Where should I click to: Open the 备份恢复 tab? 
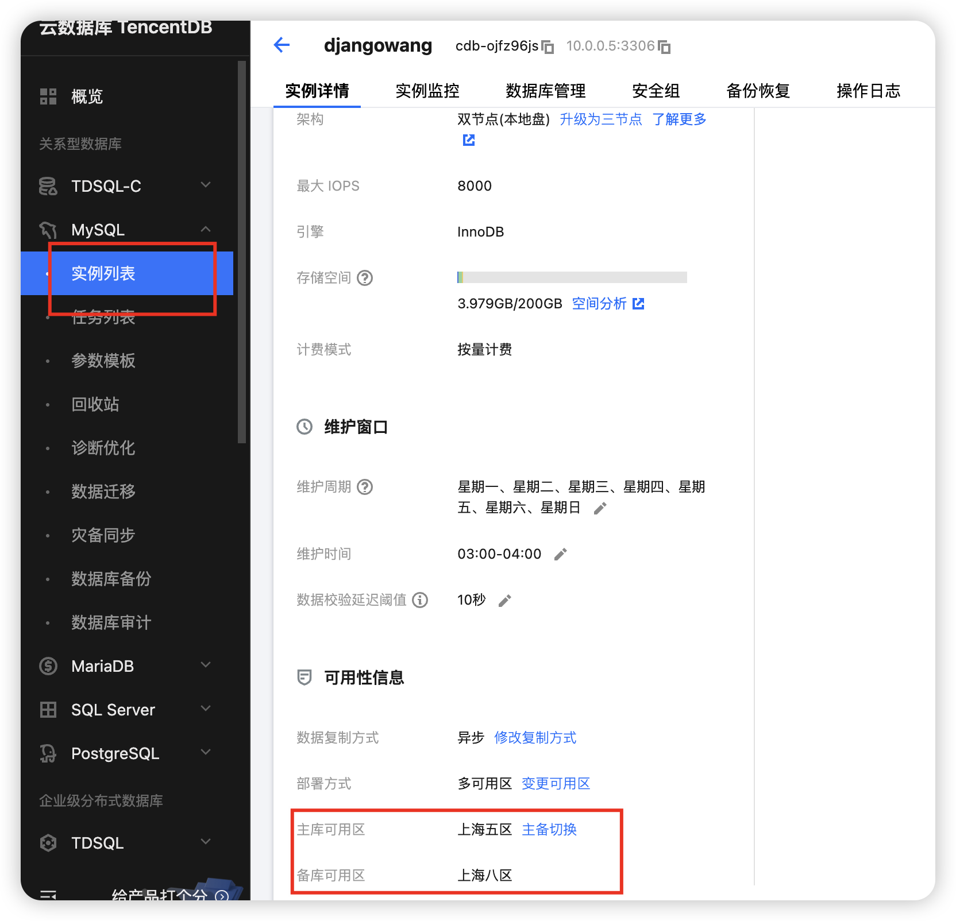coord(758,91)
